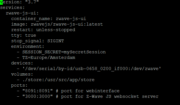Image resolution: width=180 pixels, height=105 pixels.
Task: Click the zwave-js-ui: service key
Action: (22, 13)
